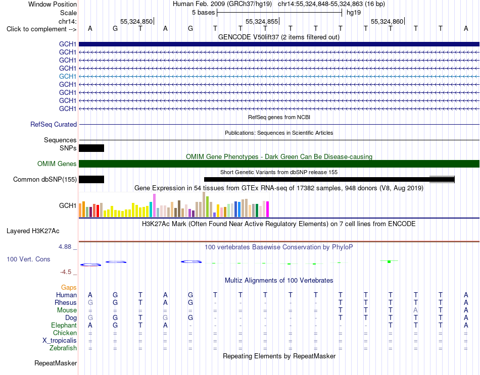Viewport: 480px width, 375px height.
Task: Click the largest green PhyloP conservation block
Action: 389,261
